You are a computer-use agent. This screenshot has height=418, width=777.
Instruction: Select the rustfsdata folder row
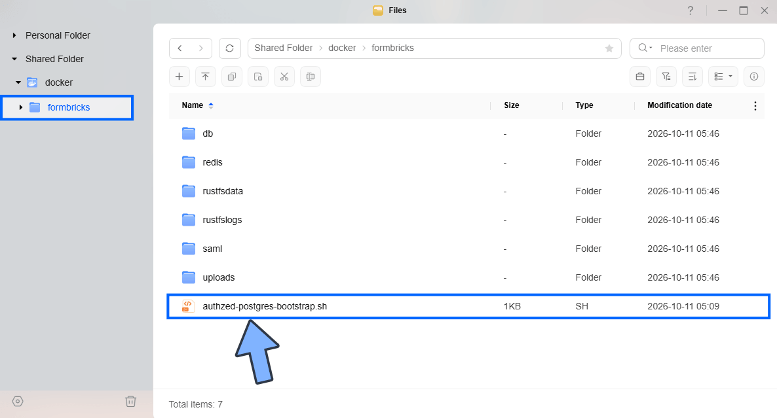[466, 191]
